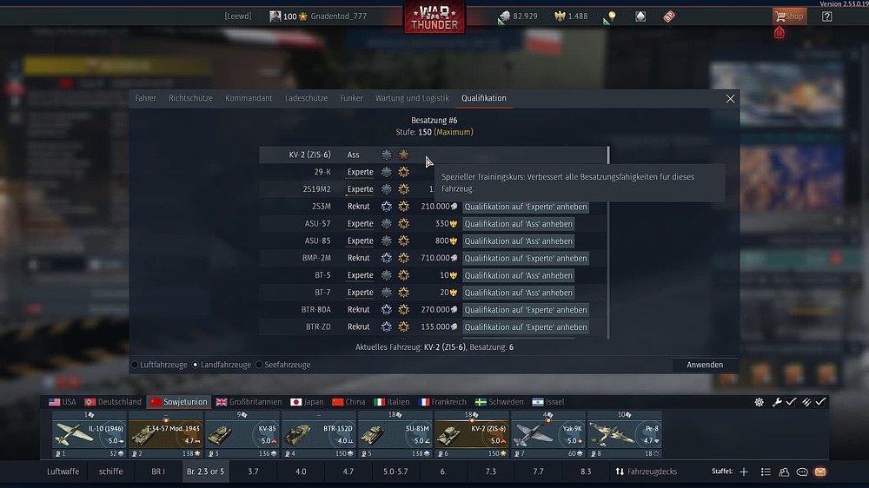869x488 pixels.
Task: Select BTR-152D crew slot
Action: 319,434
